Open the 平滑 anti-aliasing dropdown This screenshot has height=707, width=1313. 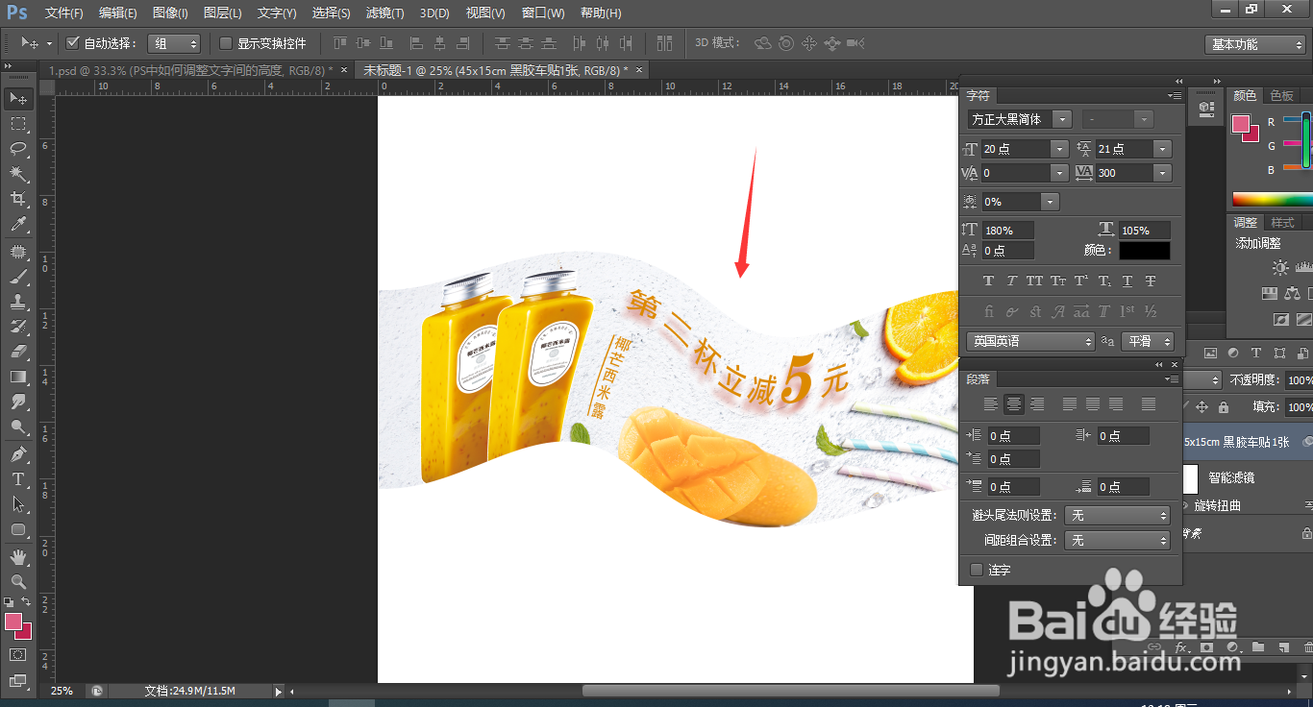1148,341
